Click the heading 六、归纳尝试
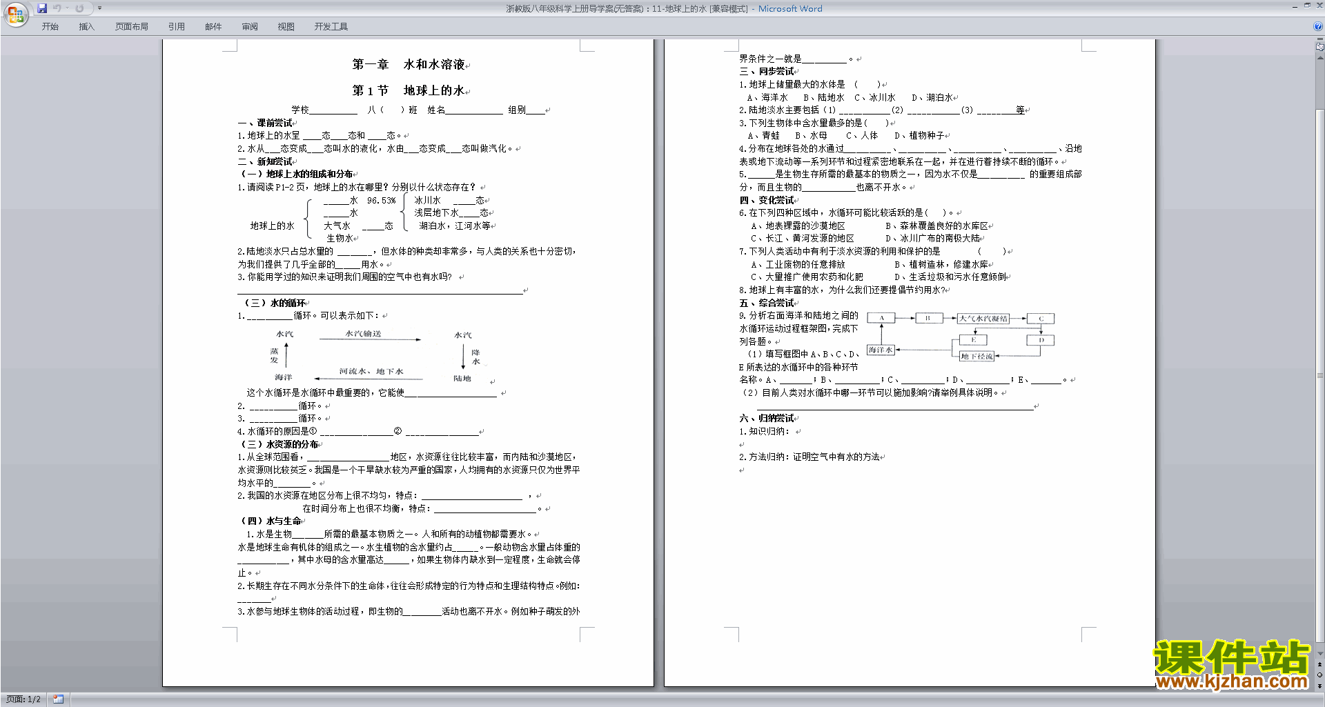1325x707 pixels. [767, 418]
